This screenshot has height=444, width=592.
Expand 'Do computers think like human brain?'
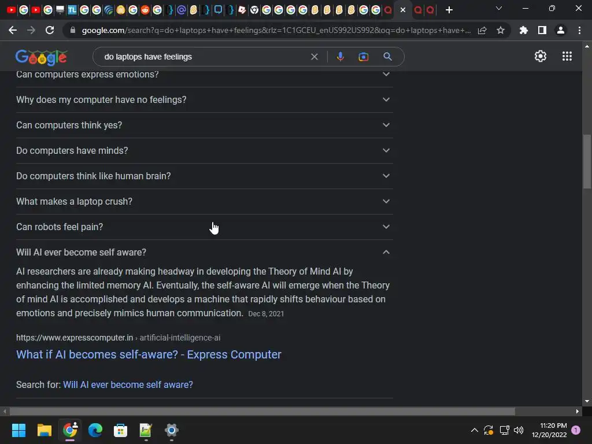coord(204,176)
